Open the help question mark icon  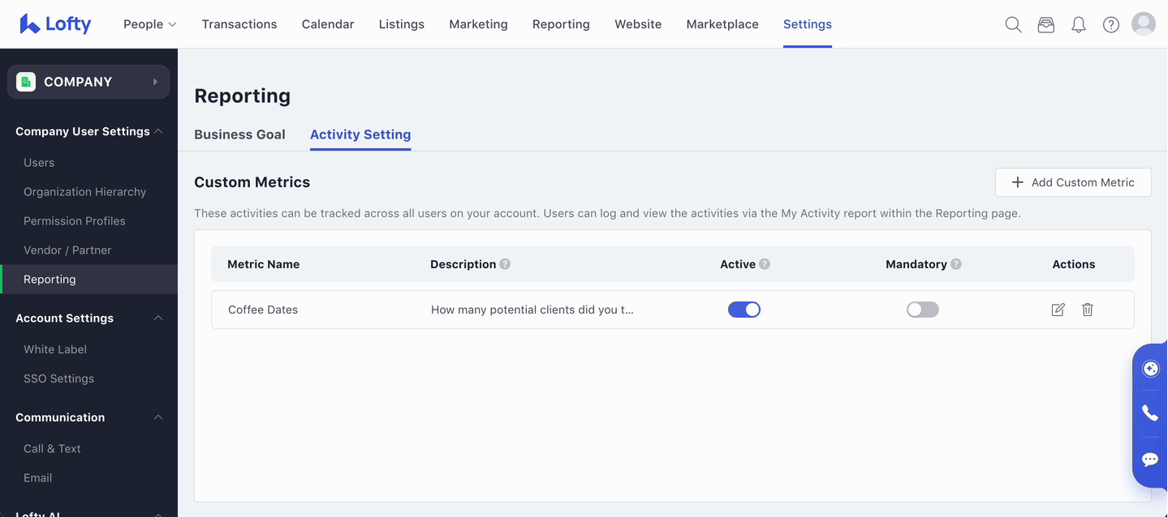coord(1110,24)
